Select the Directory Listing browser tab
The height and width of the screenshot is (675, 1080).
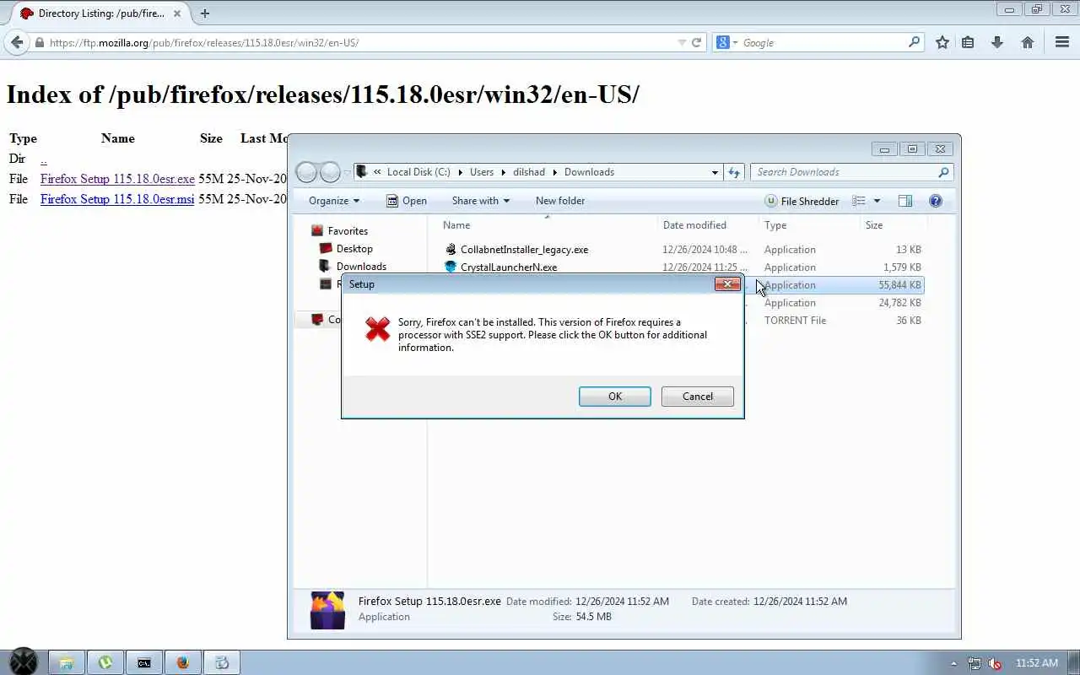pos(99,13)
